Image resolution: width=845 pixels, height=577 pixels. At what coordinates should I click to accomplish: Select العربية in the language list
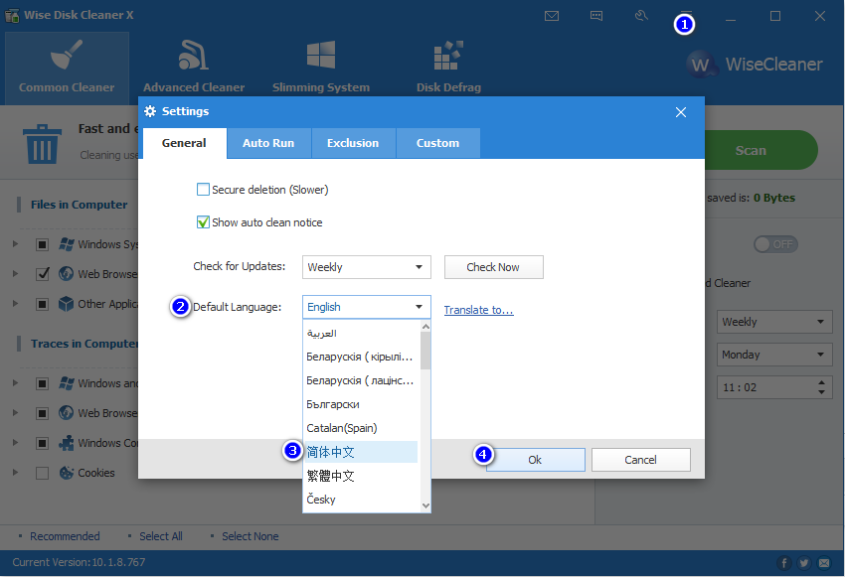tap(361, 333)
